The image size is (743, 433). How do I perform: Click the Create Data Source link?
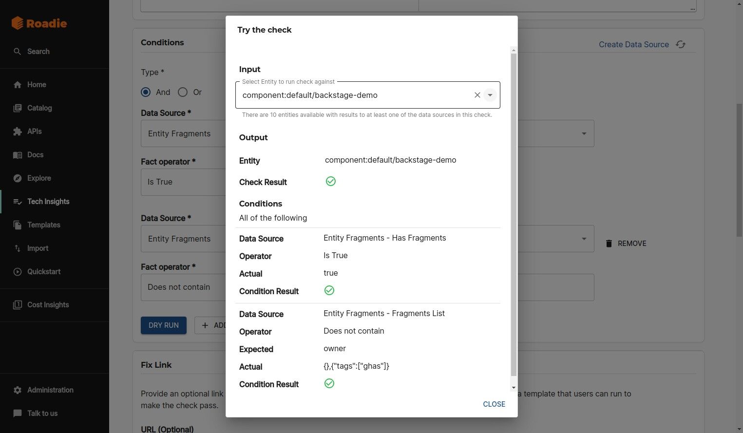point(633,44)
